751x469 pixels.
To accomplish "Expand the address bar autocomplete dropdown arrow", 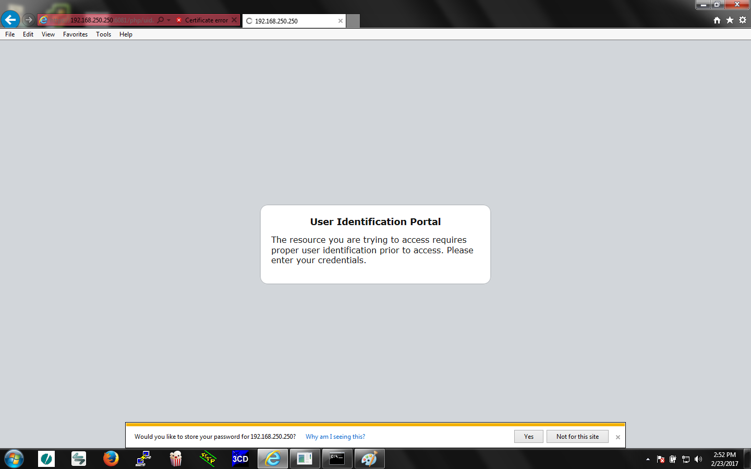I will coord(168,20).
